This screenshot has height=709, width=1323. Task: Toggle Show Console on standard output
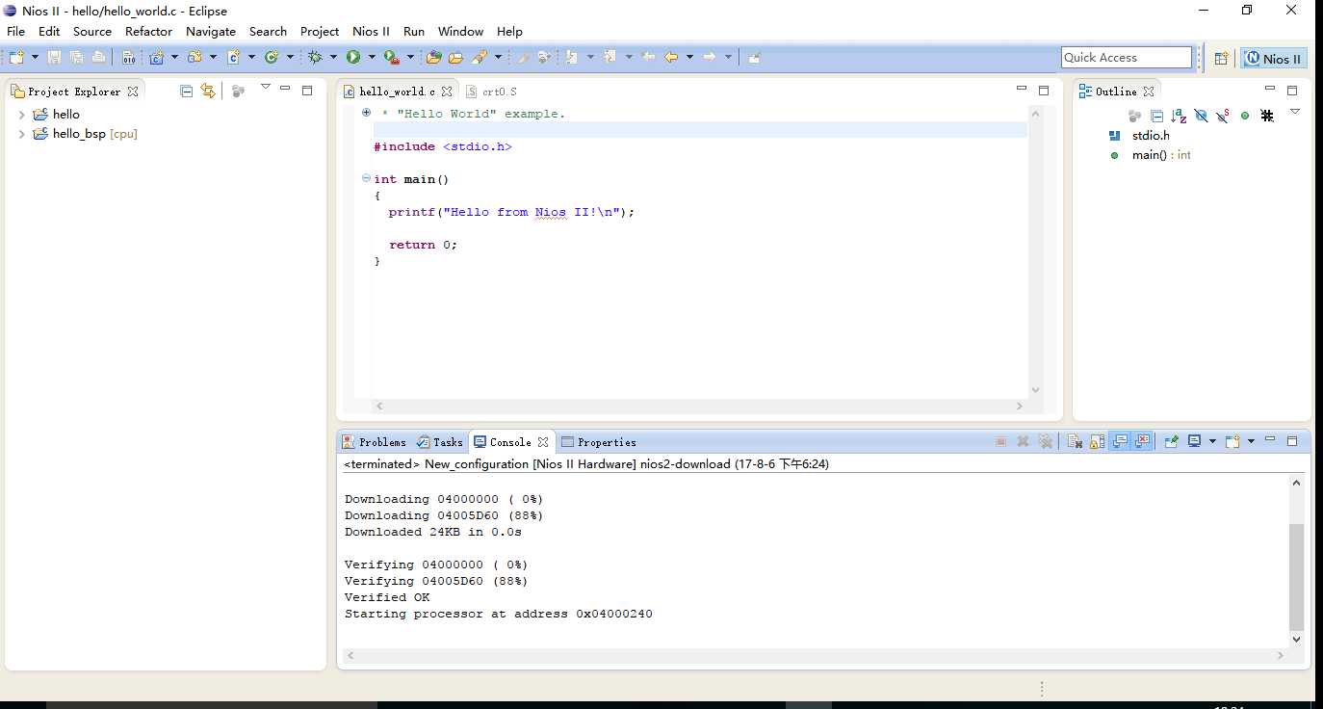(x=1120, y=441)
